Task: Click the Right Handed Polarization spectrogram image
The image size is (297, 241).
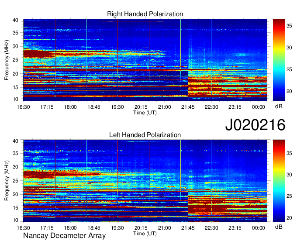Action: [145, 60]
